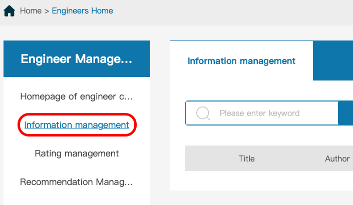This screenshot has width=353, height=205.
Task: Select the Engineer Manage... sidebar header
Action: click(77, 58)
